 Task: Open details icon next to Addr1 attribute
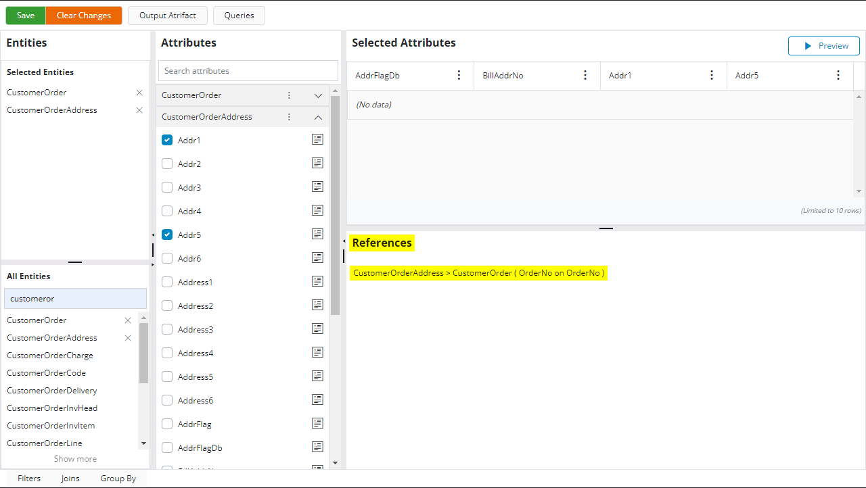(x=317, y=139)
